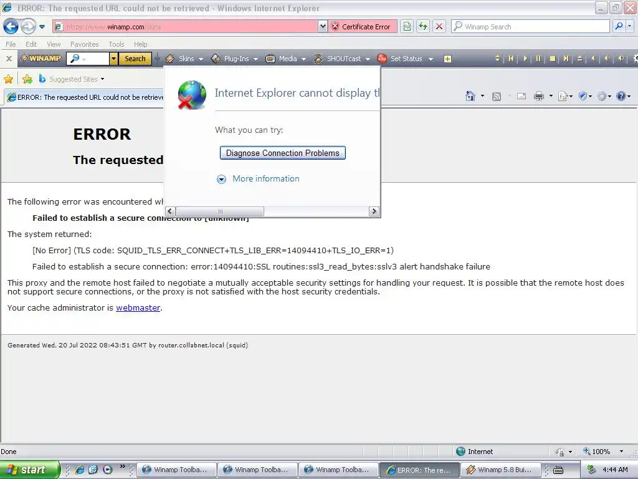Click the Read Mail envelope icon
Viewport: 638px width, 479px height.
(x=521, y=96)
